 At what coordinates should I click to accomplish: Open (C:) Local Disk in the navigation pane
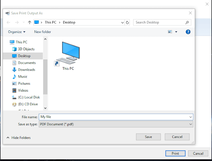[x=26, y=97]
